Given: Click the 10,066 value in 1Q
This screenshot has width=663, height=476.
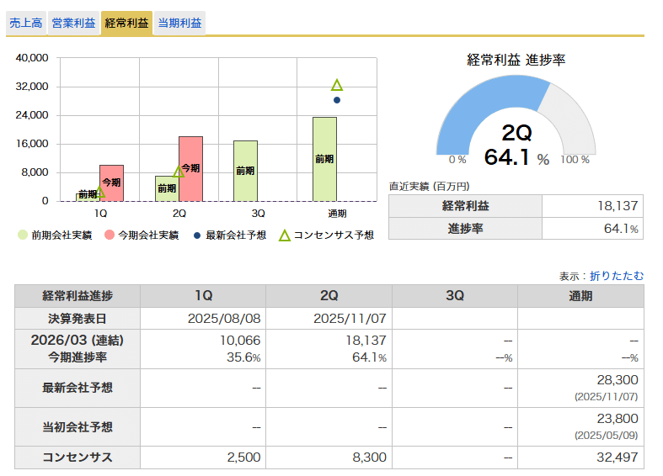Looking at the screenshot, I should (x=240, y=341).
